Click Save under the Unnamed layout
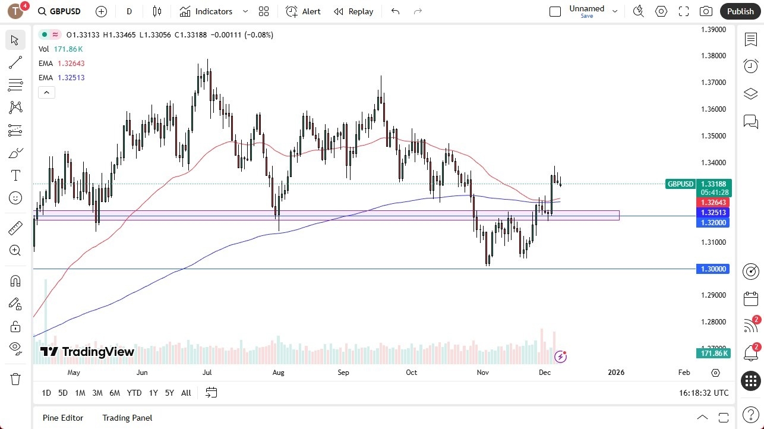 pos(586,16)
